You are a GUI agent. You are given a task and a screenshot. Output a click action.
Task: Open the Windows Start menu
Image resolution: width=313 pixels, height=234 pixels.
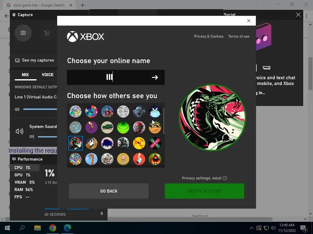tap(7, 228)
